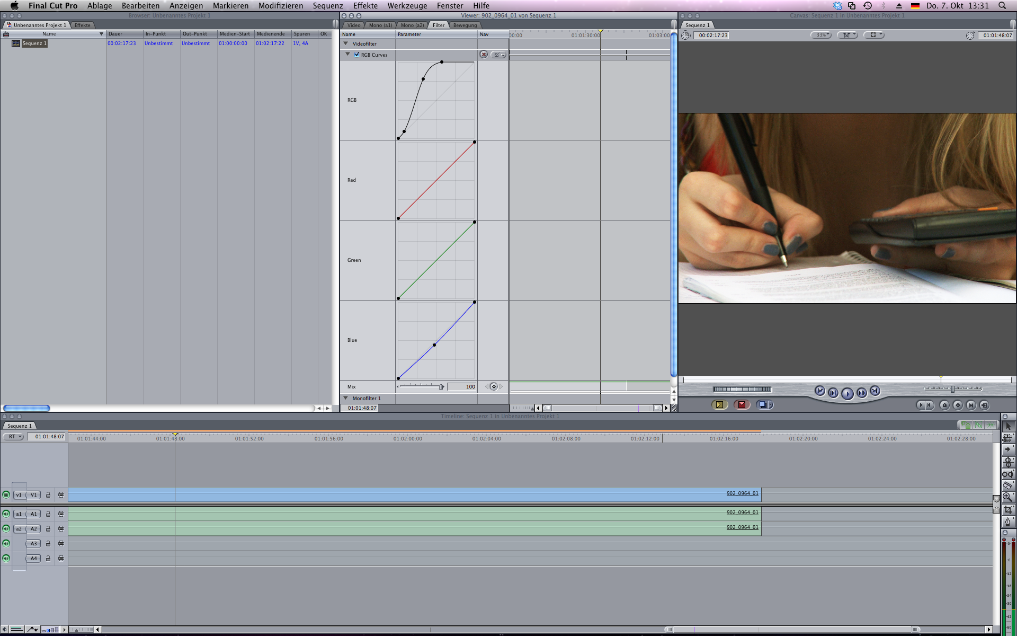Open the Werkzeuge menu
The height and width of the screenshot is (636, 1017).
(x=407, y=6)
